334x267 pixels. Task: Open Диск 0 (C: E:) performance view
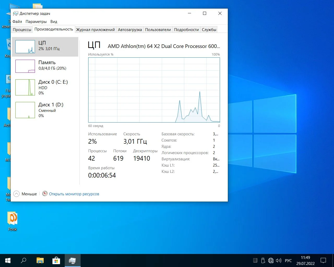click(25, 87)
